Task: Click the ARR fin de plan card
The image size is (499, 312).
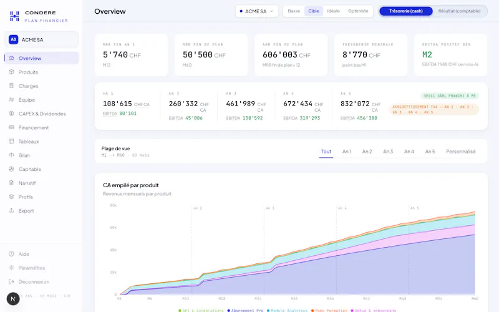Action: (x=291, y=55)
